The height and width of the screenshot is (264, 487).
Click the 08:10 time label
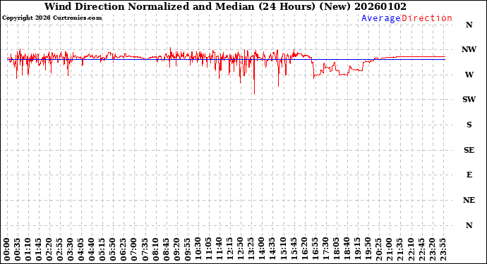tap(155, 249)
